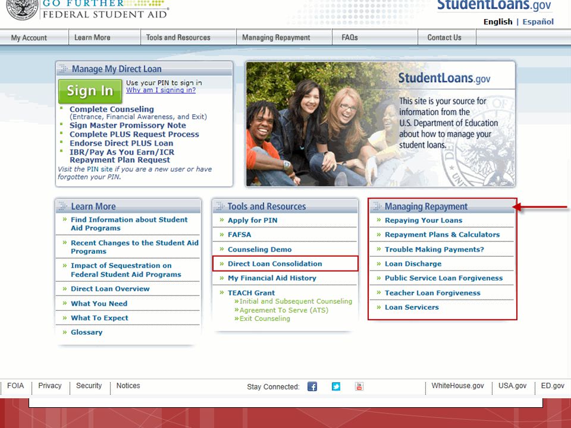571x428 pixels.
Task: Click the Tools and Resources panel heading
Action: click(266, 206)
